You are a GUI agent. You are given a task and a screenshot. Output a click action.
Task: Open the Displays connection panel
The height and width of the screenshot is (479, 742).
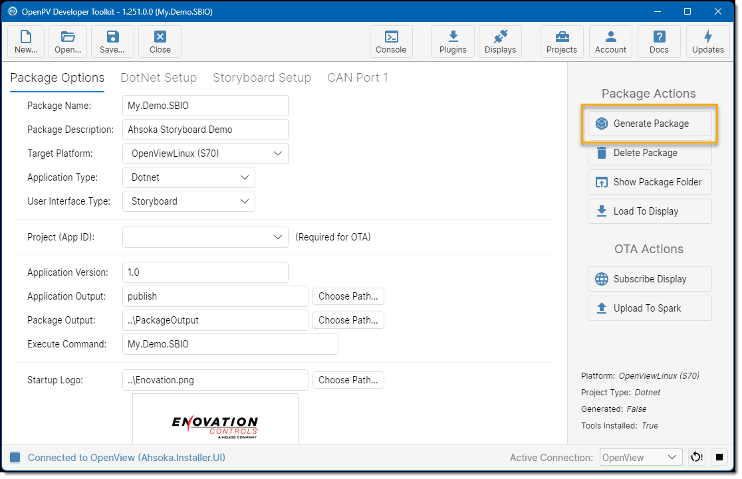pyautogui.click(x=500, y=42)
